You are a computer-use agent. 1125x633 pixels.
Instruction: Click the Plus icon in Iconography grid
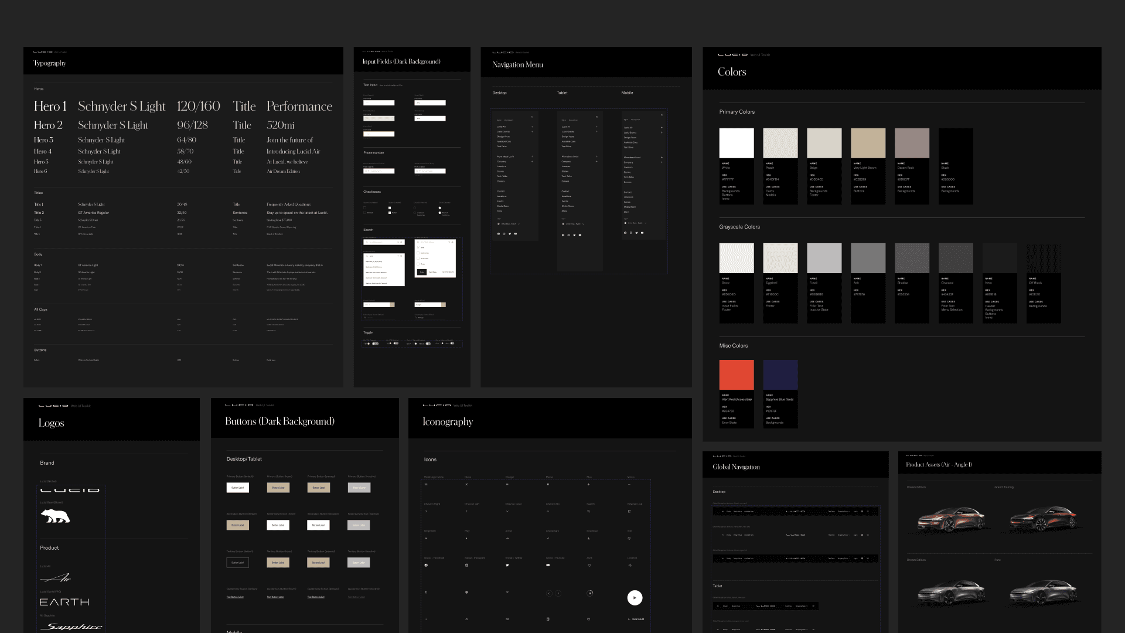pos(589,485)
